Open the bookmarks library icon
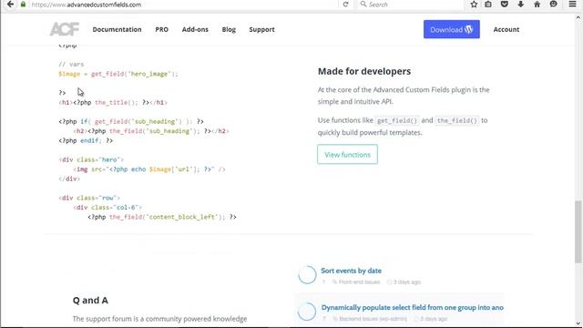 click(x=488, y=5)
